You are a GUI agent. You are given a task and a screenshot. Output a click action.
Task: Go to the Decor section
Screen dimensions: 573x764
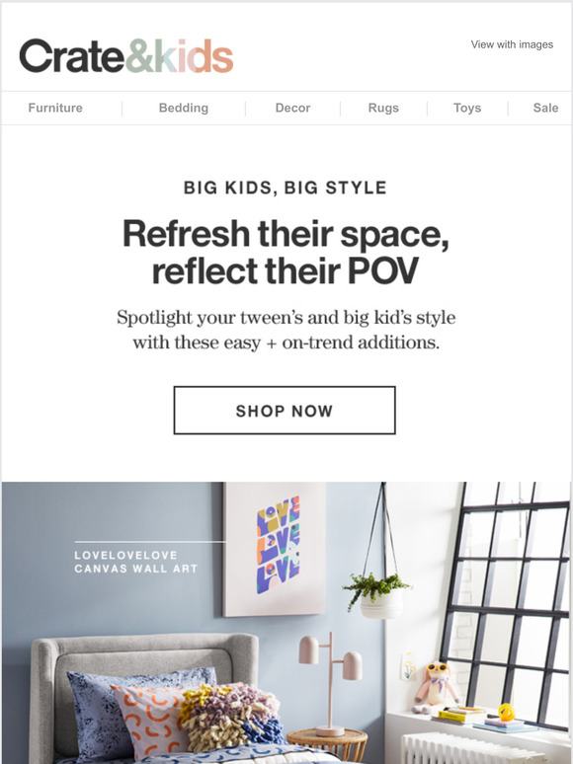pyautogui.click(x=292, y=108)
